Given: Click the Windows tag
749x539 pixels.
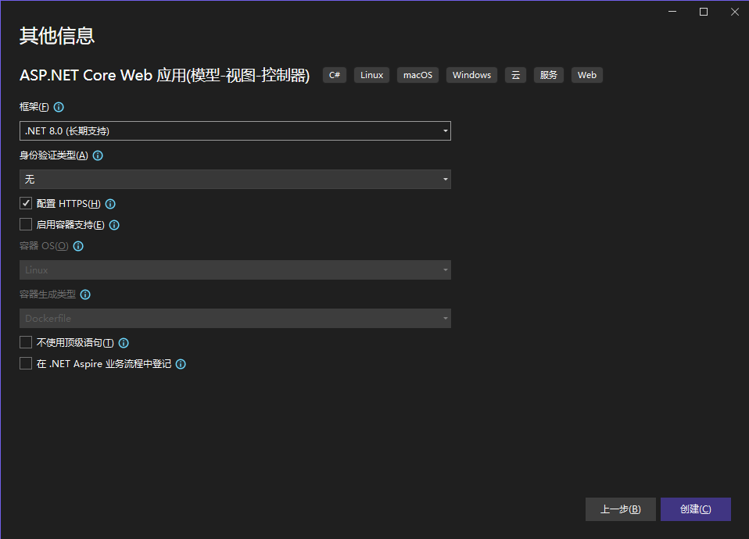Looking at the screenshot, I should pyautogui.click(x=471, y=75).
